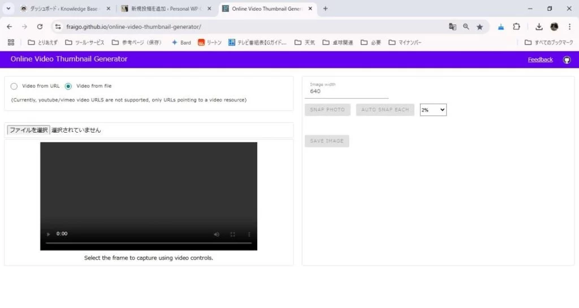Open a new tab with the plus icon
This screenshot has height=308, width=579.
click(x=325, y=8)
